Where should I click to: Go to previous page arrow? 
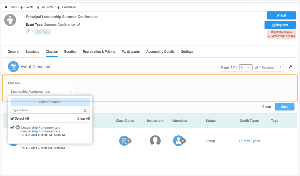coord(276,67)
